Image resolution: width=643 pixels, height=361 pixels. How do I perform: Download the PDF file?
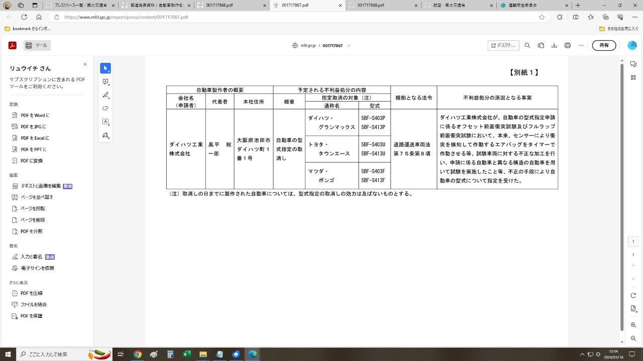554,46
